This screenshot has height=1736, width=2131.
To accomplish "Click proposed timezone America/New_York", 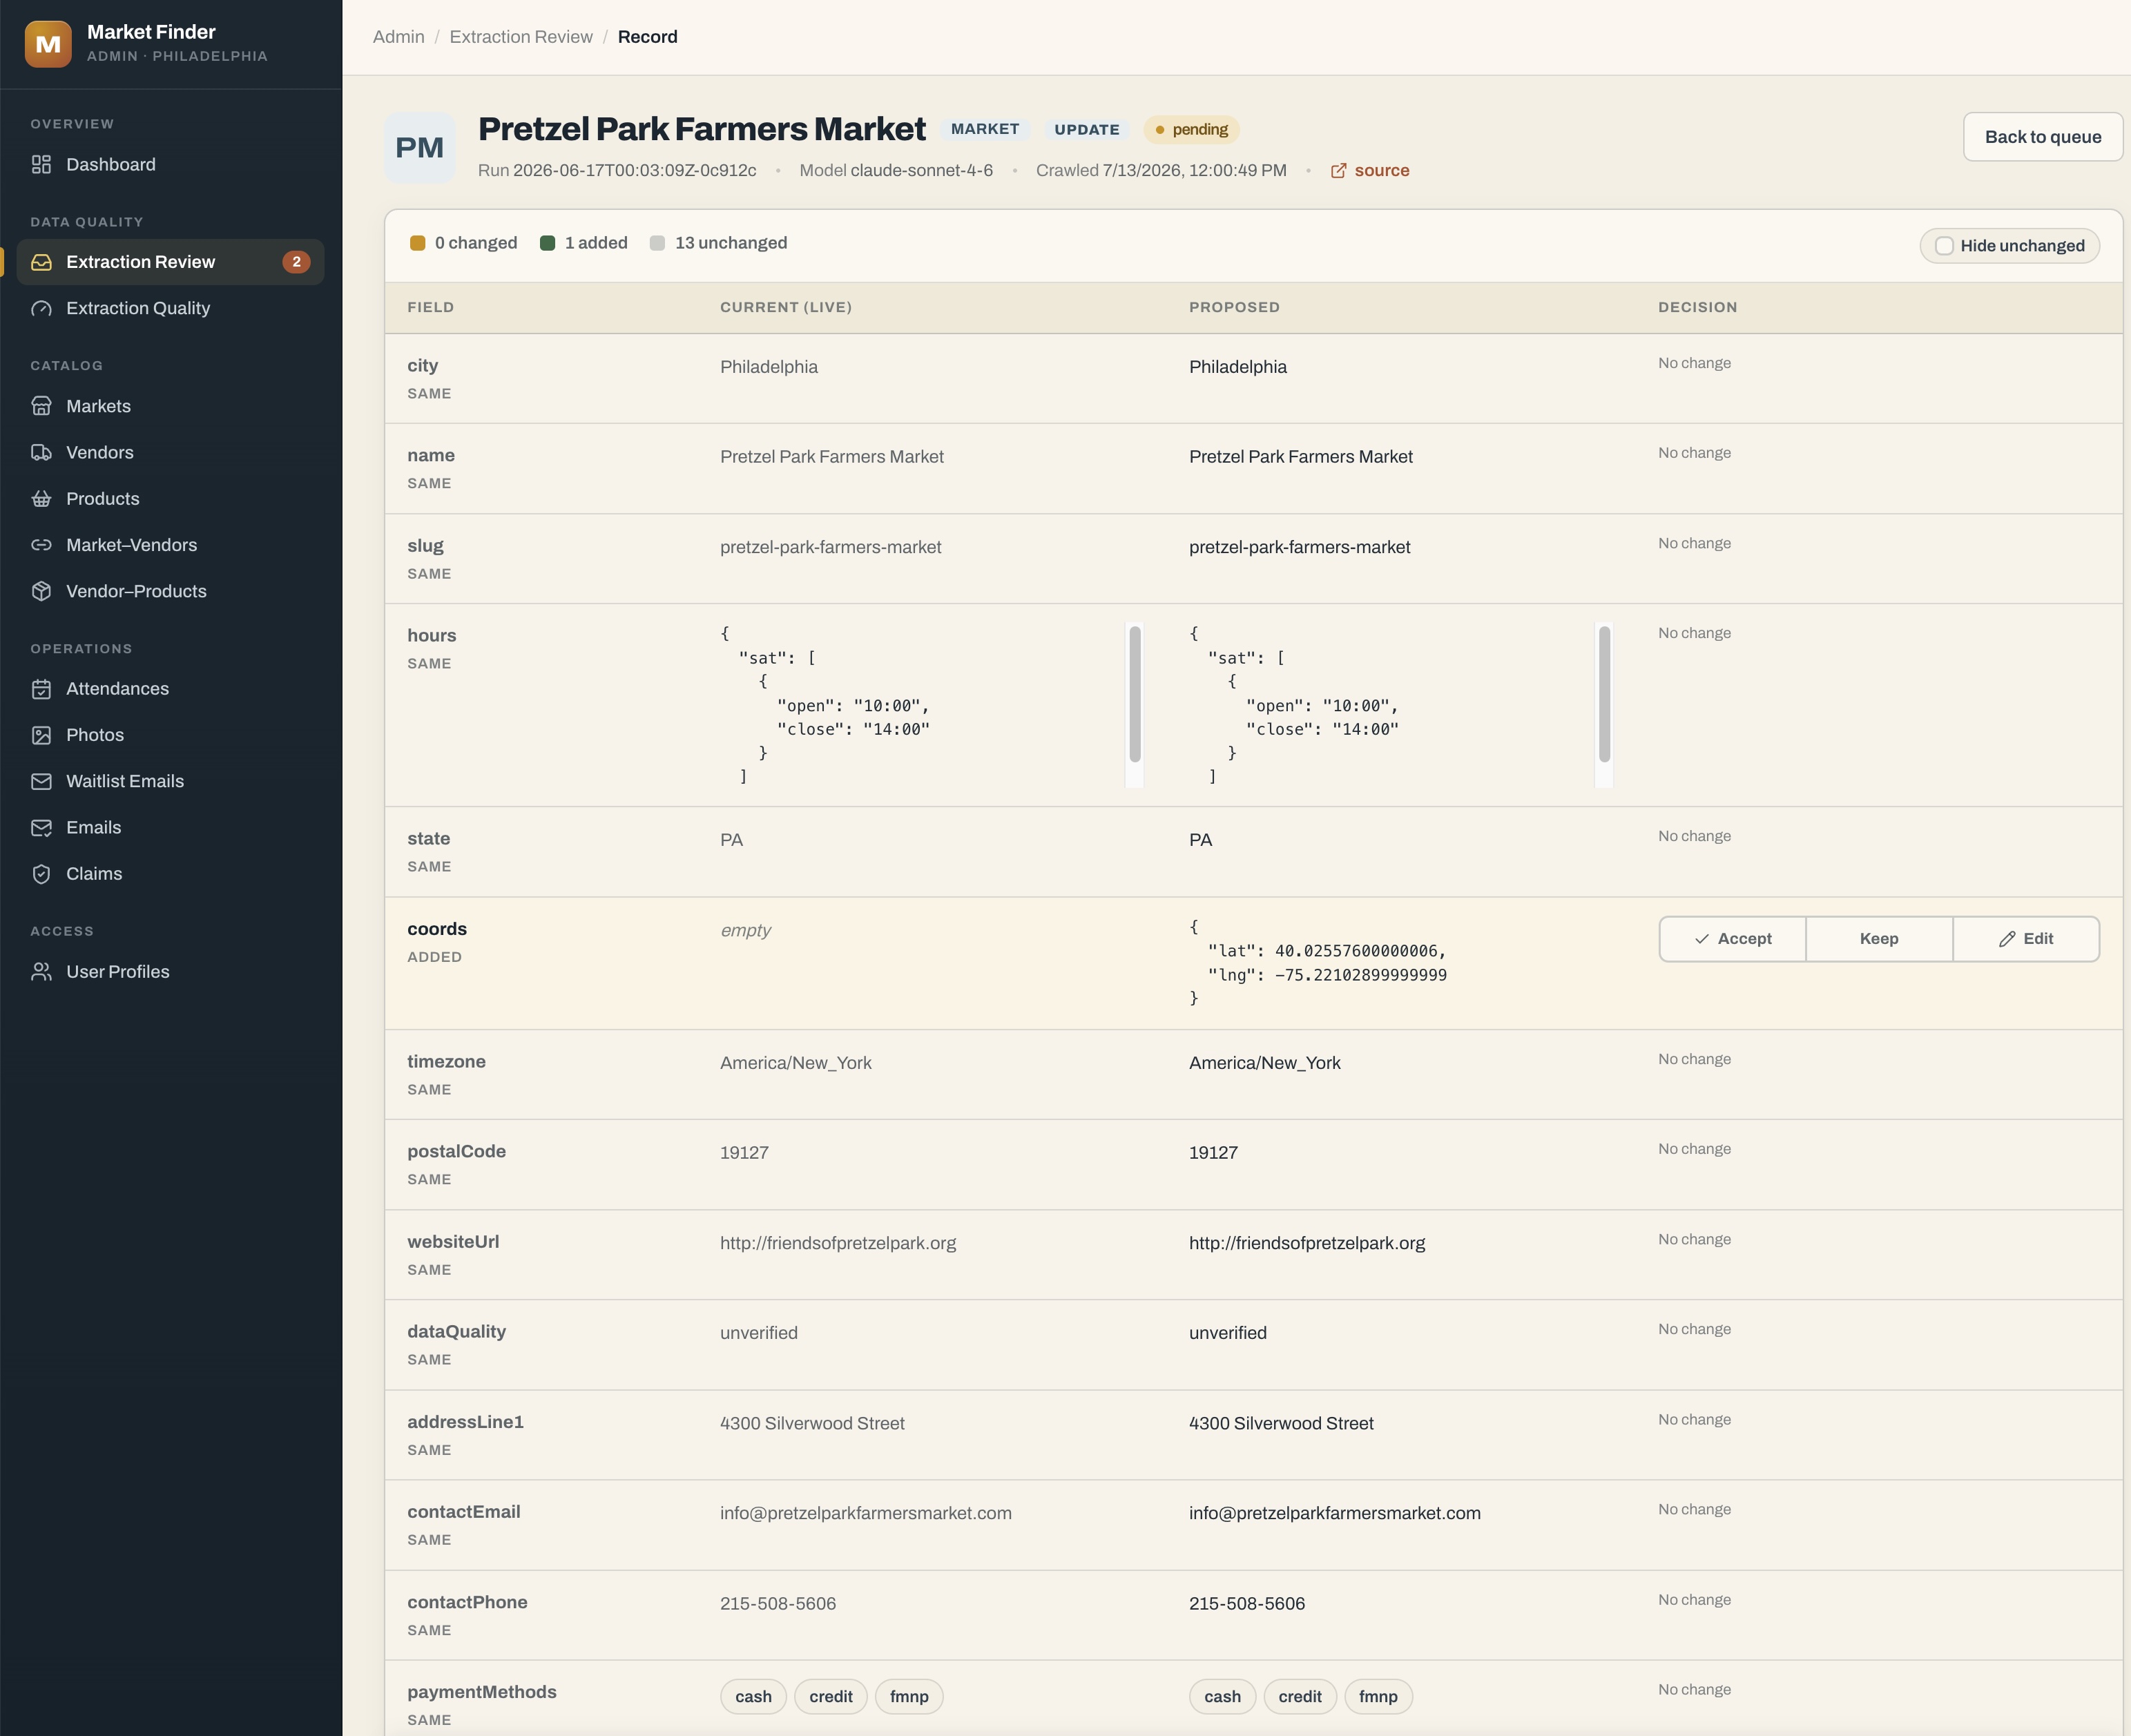I will pyautogui.click(x=1265, y=1063).
